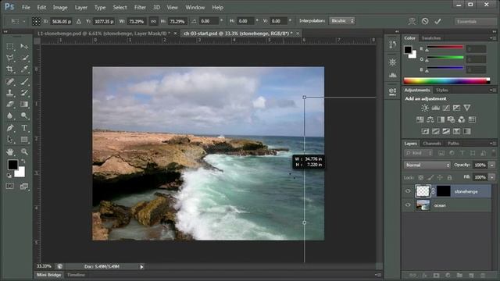
Task: Switch to warp mode icon
Action: coord(412,21)
